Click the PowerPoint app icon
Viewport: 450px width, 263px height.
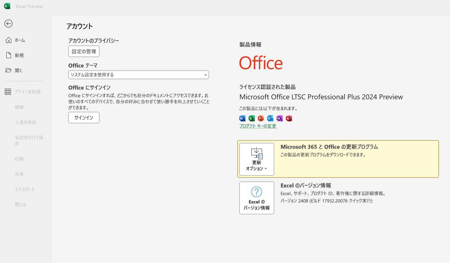pyautogui.click(x=261, y=119)
